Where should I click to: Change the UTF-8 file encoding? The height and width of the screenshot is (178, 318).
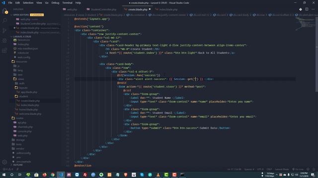click(260, 169)
